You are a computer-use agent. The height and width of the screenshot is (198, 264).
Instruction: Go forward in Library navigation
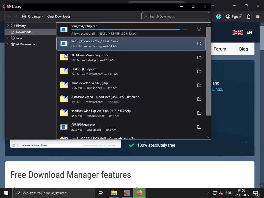coord(16,16)
